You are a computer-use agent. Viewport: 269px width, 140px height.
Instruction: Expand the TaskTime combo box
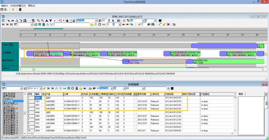click(x=111, y=88)
